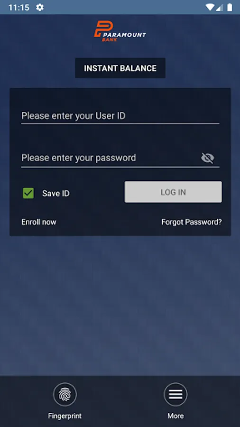Click the Paramount Bank logo
Viewport: 240px width, 427px height.
120,32
